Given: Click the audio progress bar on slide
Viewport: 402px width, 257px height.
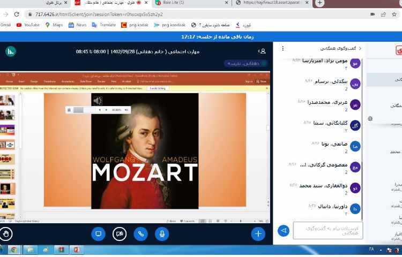Looking at the screenshot, I should 85,110.
